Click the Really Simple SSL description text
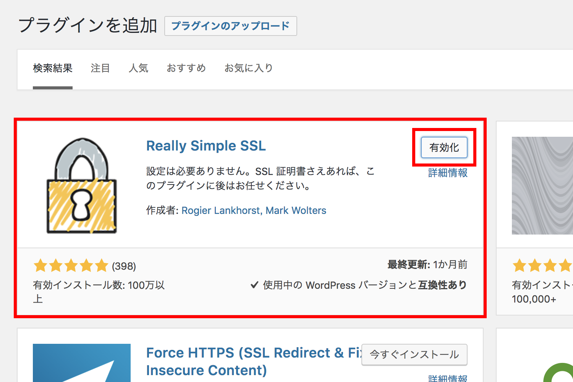 (261, 178)
